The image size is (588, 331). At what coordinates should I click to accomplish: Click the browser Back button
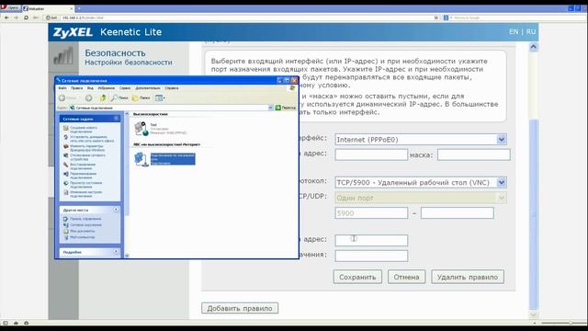(6, 17)
